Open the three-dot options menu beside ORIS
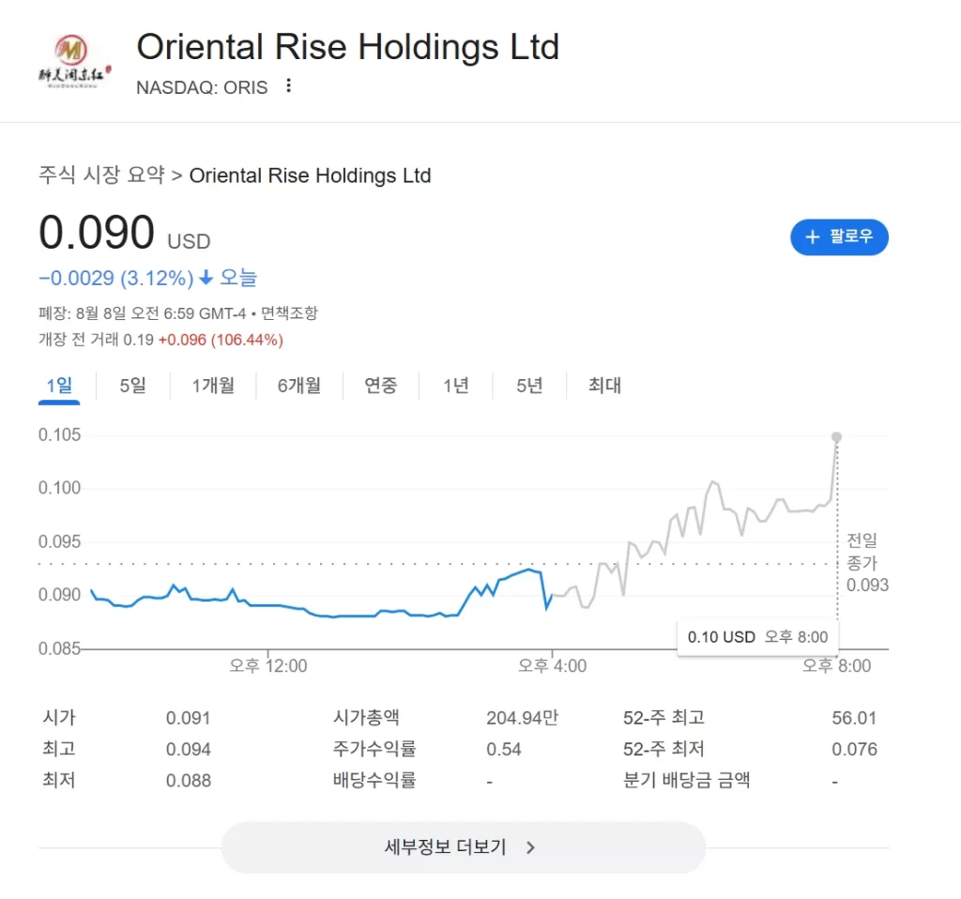Screen dimensions: 961x899 click(289, 86)
